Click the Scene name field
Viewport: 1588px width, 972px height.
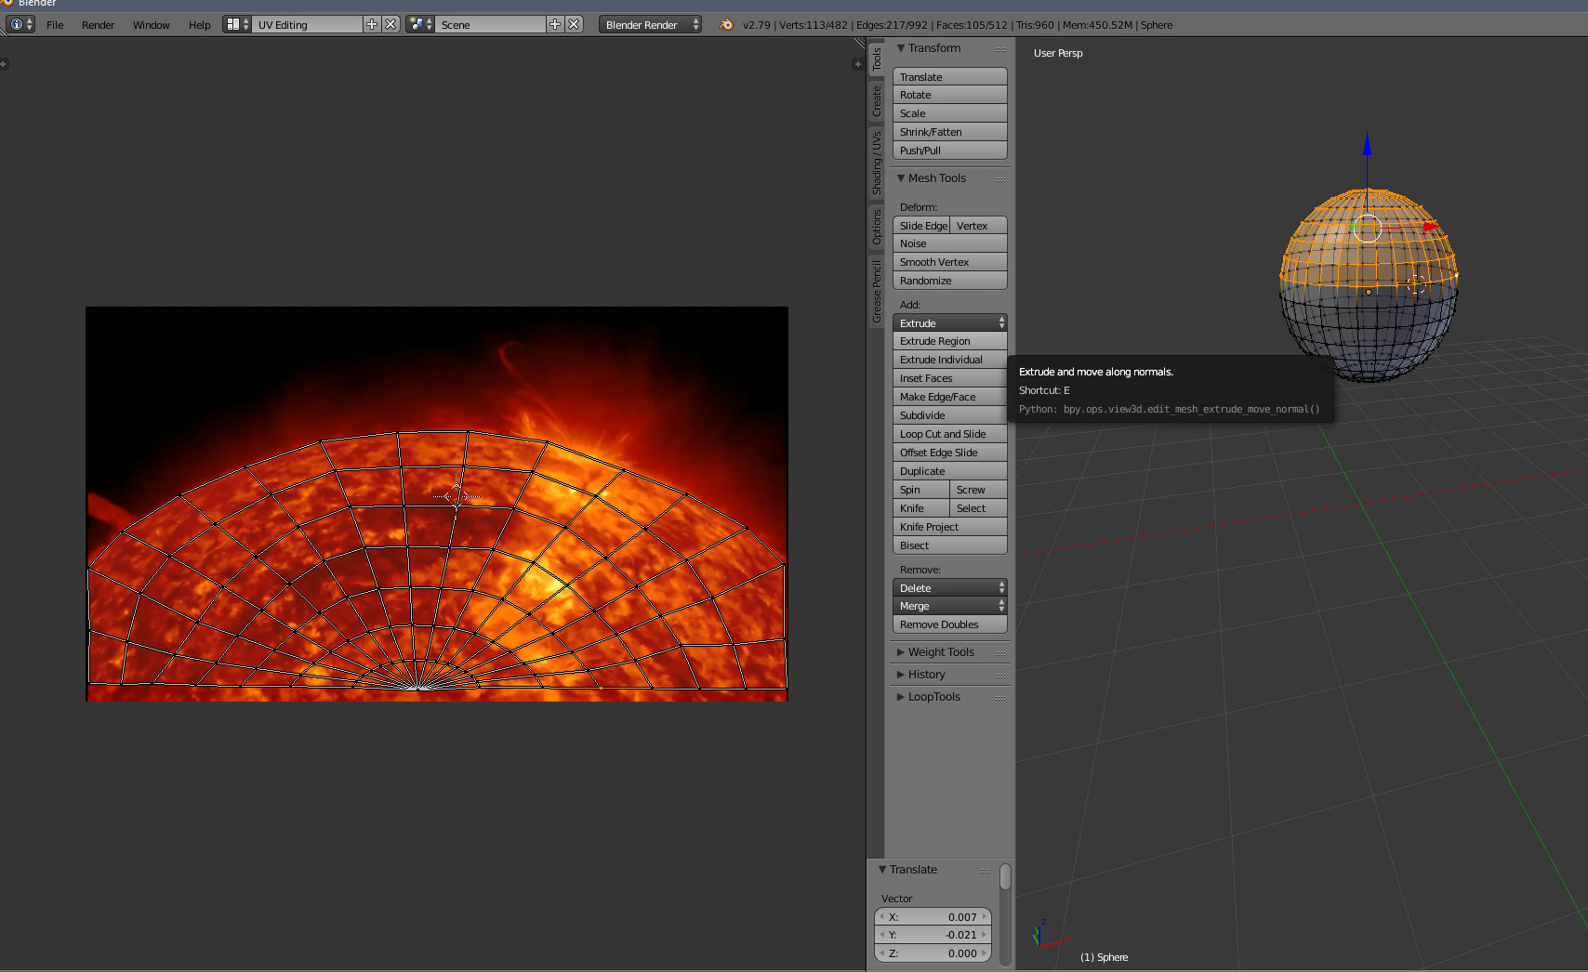click(x=490, y=25)
